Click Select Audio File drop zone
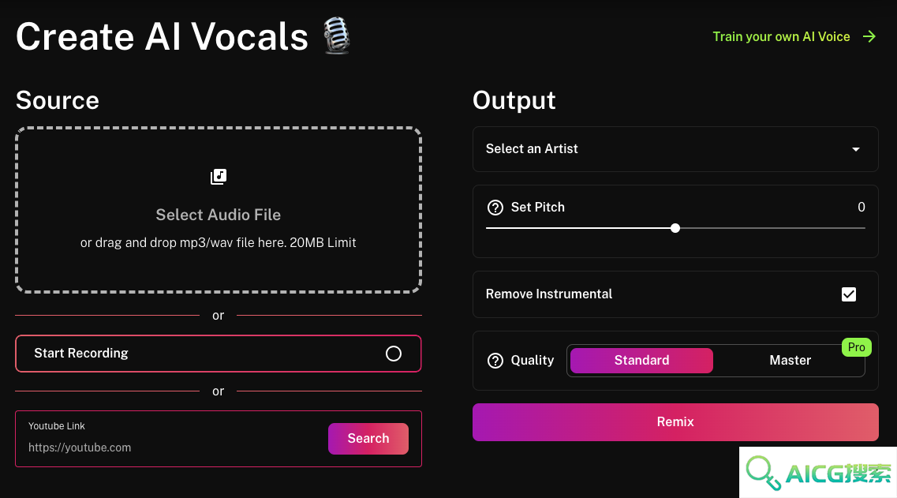This screenshot has width=897, height=498. (x=219, y=210)
